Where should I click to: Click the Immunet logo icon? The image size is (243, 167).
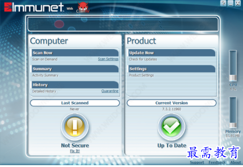click(8, 7)
